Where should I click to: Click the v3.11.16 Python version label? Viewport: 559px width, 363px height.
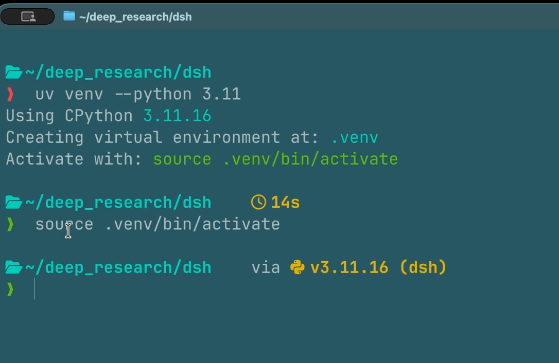pyautogui.click(x=349, y=267)
